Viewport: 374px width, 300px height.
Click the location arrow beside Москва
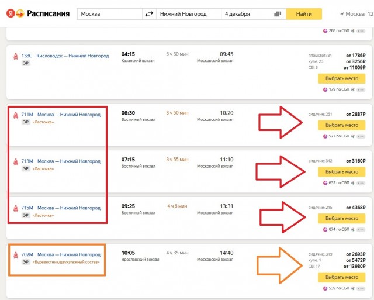click(x=342, y=14)
